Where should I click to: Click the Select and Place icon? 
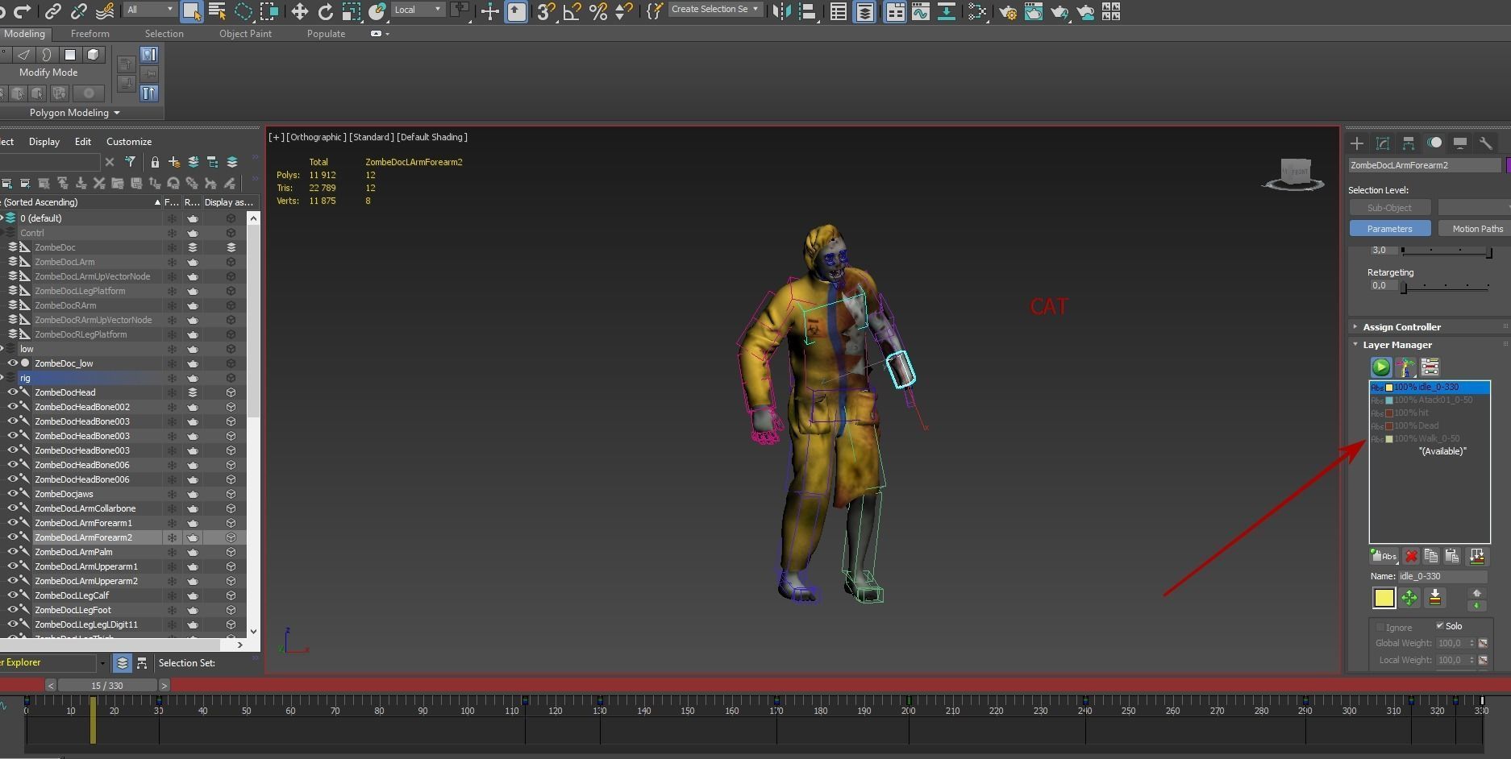pos(377,11)
